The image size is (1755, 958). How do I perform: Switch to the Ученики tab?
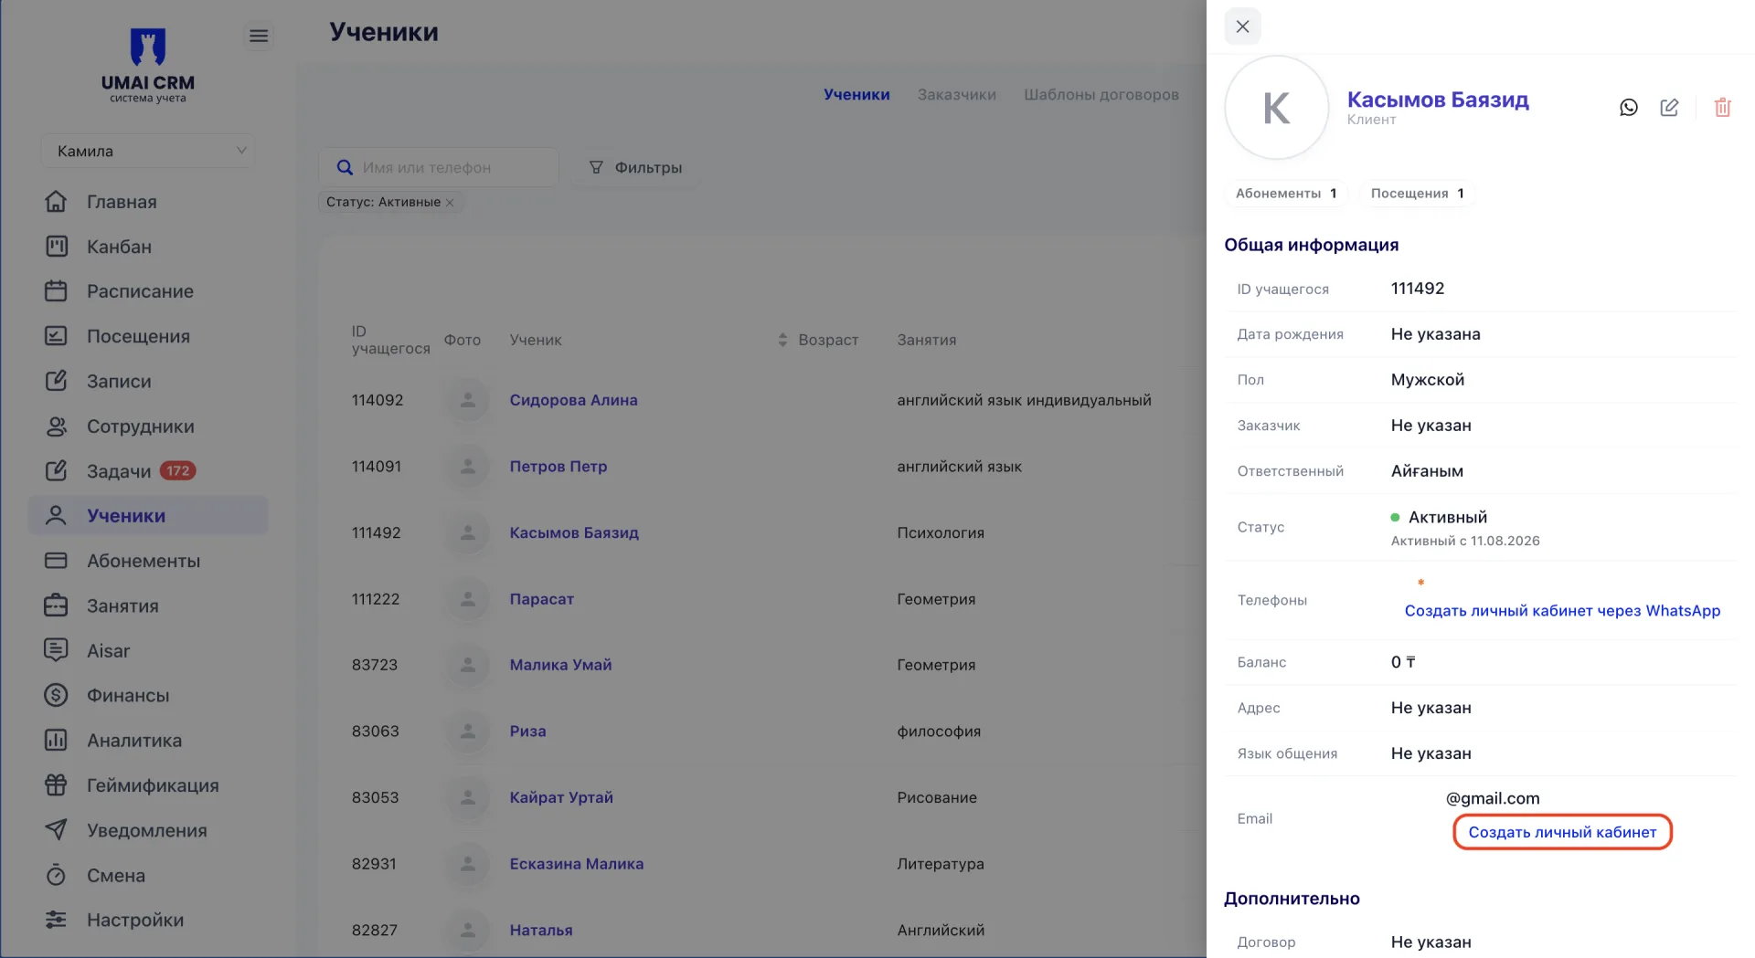click(856, 94)
